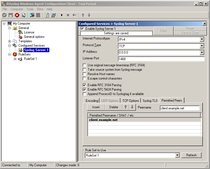The image size is (210, 169).
Task: Uncheck Enable RFC 3164 Parsing
Action: pyautogui.click(x=84, y=85)
